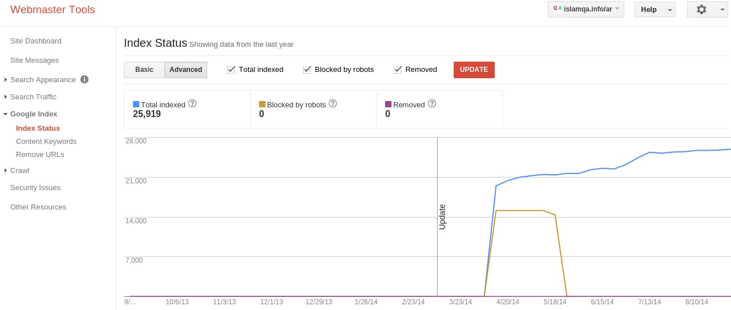Viewport: 731px width, 310px height.
Task: Open the islamqa.info/ar site selector dropdown
Action: pos(585,9)
